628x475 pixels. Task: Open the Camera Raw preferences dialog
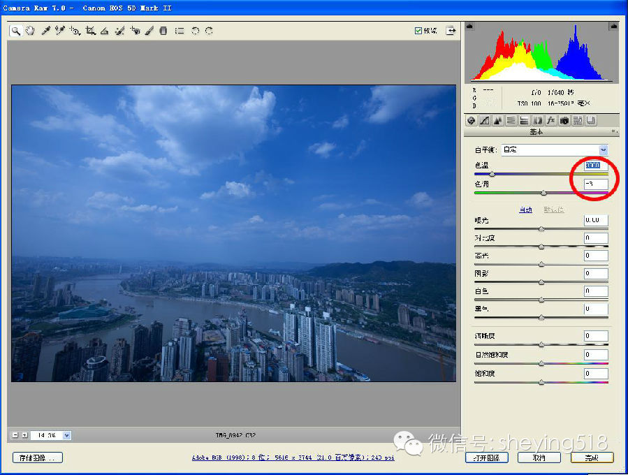click(180, 31)
